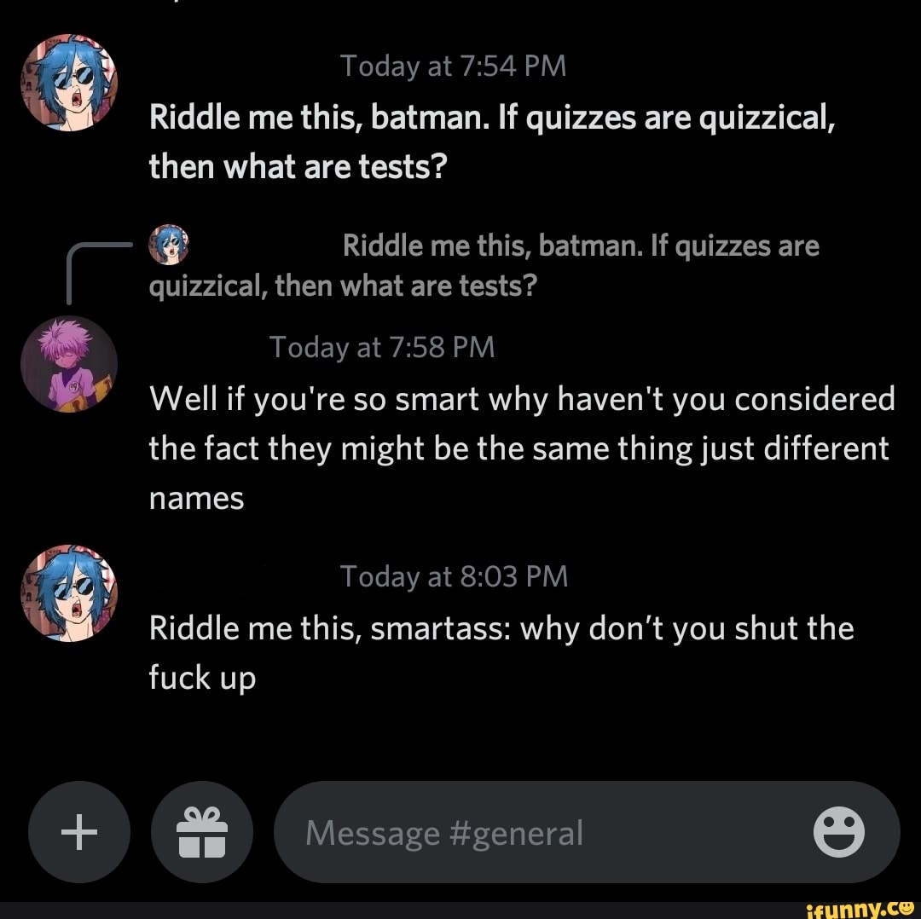Select the 'Riddle me this, batman' message

click(x=492, y=142)
